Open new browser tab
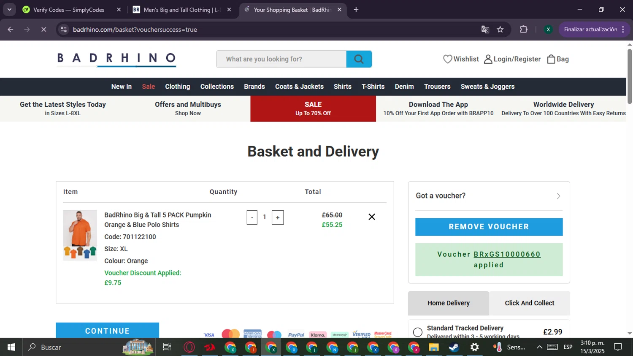 (356, 10)
